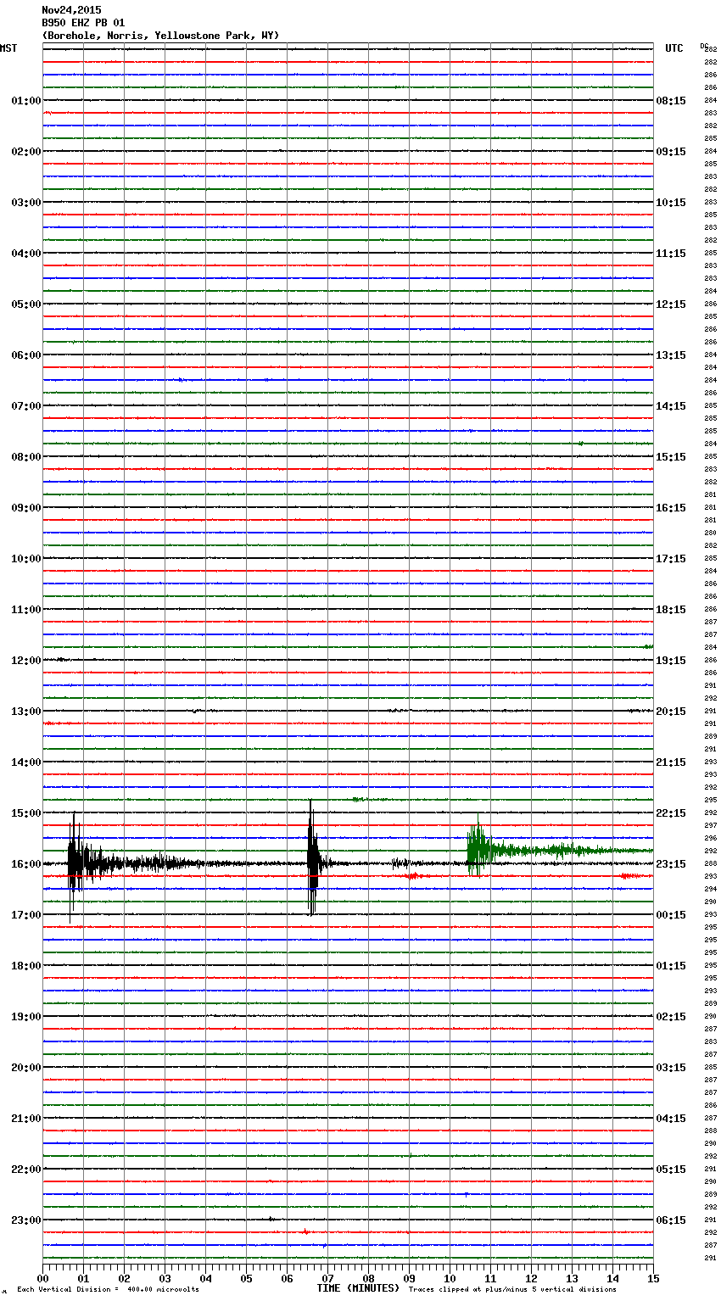Click the 18:15 UTC time label

(671, 610)
